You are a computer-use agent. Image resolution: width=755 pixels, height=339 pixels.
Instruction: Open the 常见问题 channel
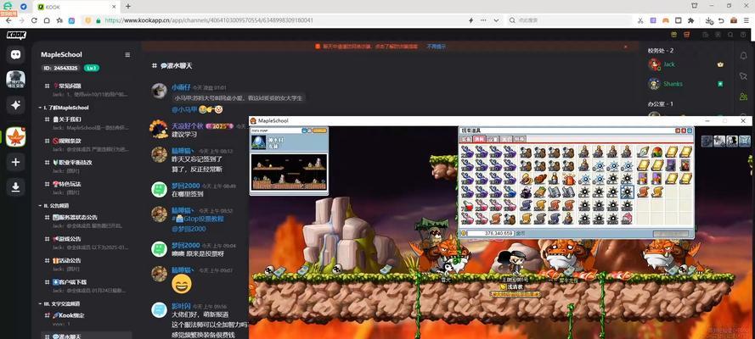pyautogui.click(x=86, y=90)
